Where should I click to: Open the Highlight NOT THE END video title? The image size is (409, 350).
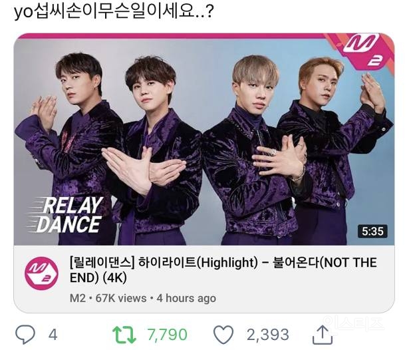click(x=223, y=270)
